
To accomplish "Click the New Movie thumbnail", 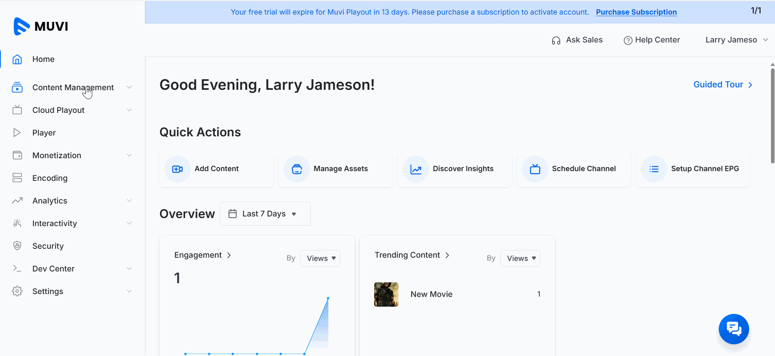I will [386, 295].
